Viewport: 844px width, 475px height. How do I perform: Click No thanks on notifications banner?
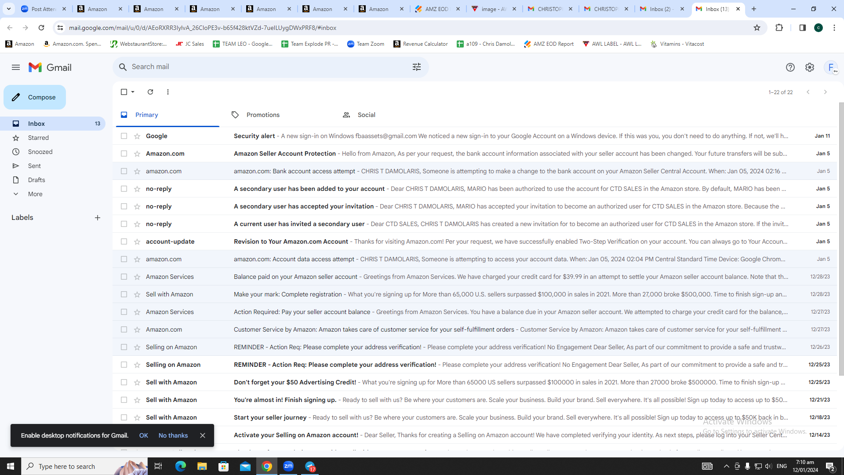(173, 435)
